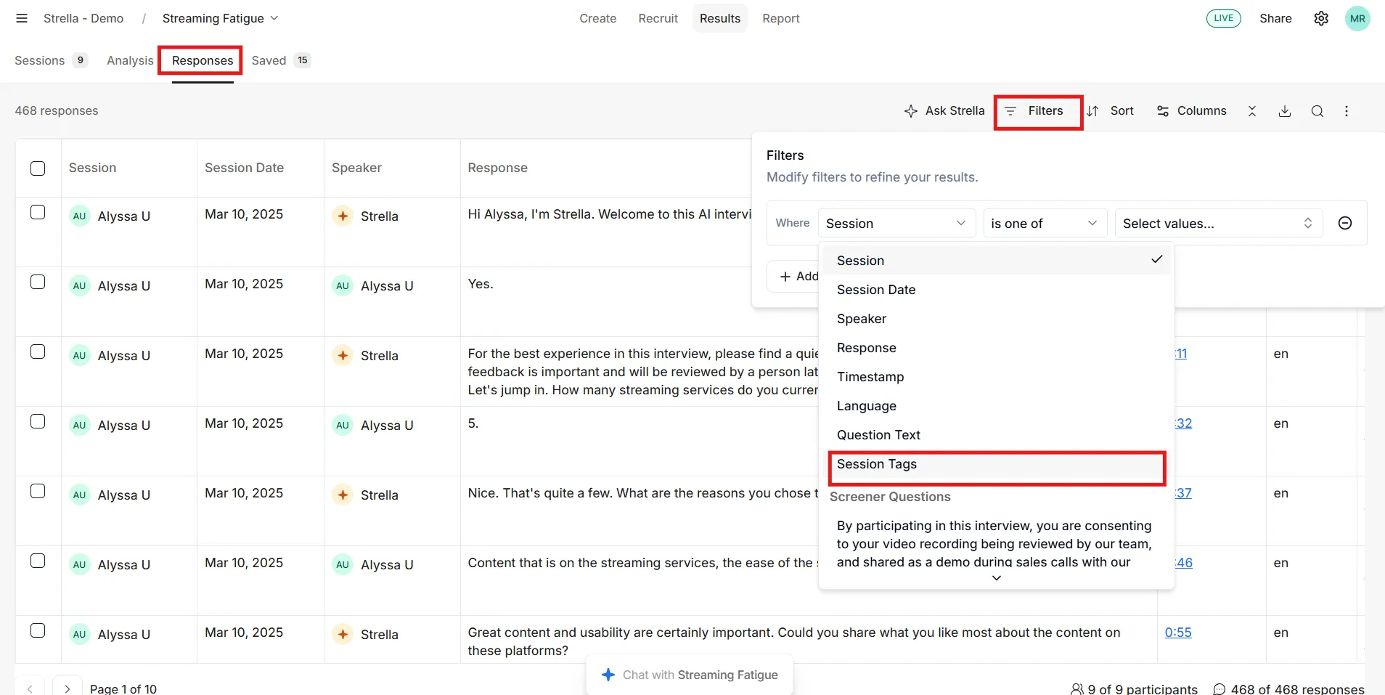Screen dimensions: 1385x695
Task: Select Timestamp in filter list
Action: pyautogui.click(x=997, y=377)
